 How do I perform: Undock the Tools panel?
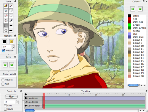pyautogui.click(x=15, y=1)
